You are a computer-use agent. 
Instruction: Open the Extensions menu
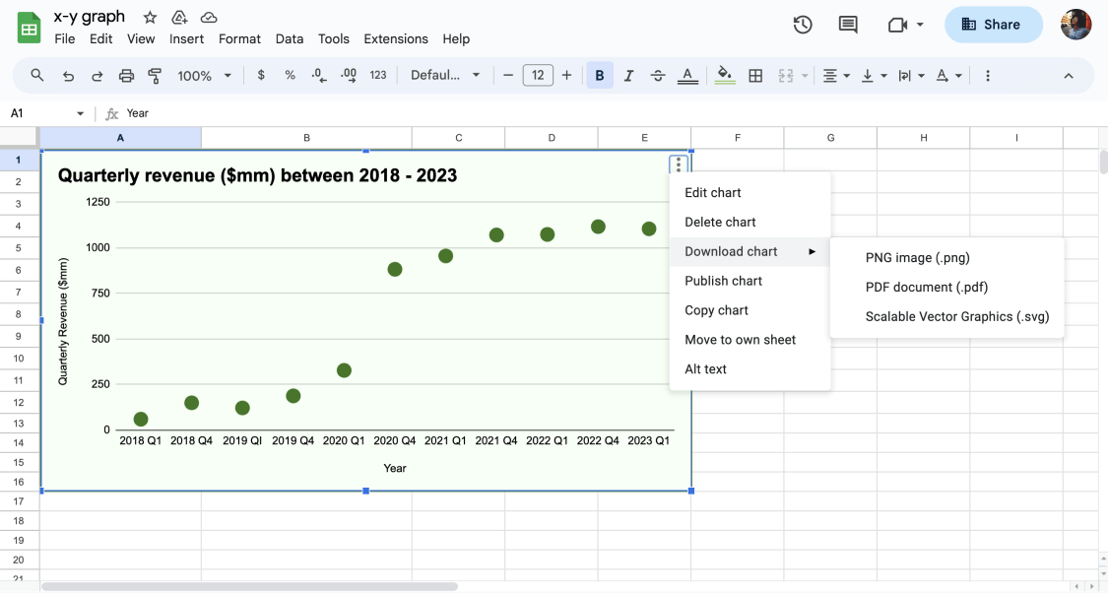coord(396,38)
